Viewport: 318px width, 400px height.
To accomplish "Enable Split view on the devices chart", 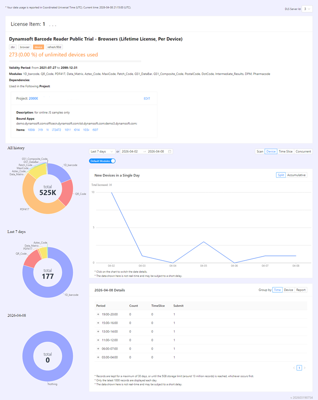I will (x=281, y=175).
